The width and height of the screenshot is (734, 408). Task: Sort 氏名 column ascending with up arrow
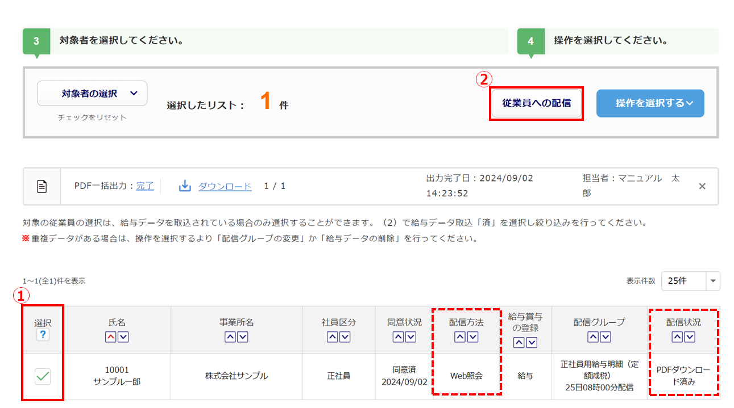110,337
